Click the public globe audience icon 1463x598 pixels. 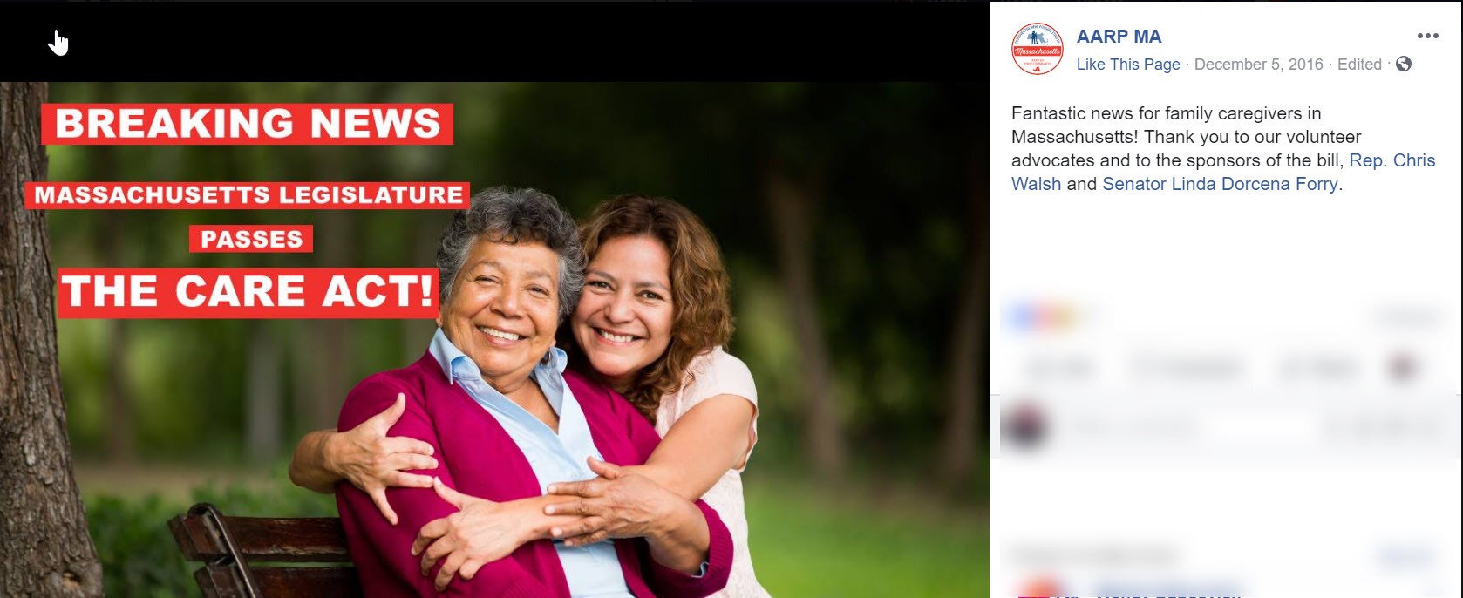(1404, 64)
